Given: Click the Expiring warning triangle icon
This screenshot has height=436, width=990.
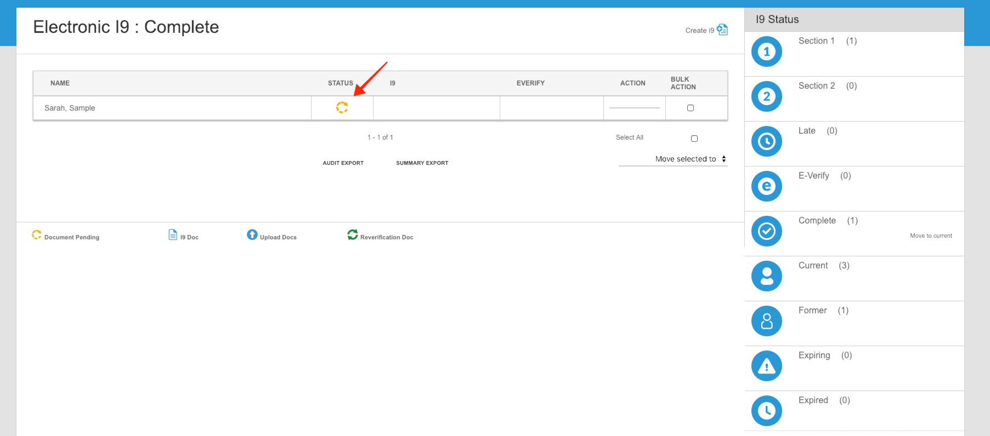Looking at the screenshot, I should (x=766, y=366).
